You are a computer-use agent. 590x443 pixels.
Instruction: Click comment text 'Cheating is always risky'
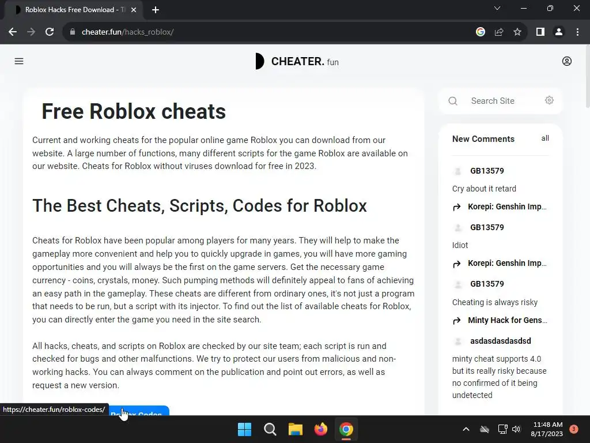(x=495, y=302)
